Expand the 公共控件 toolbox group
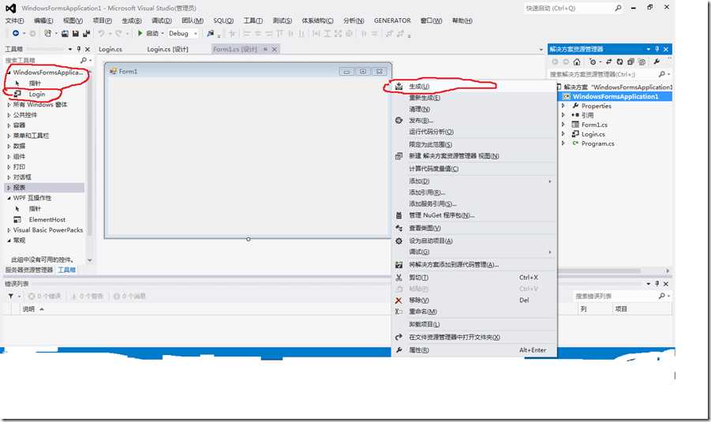Image resolution: width=711 pixels, height=422 pixels. click(x=9, y=115)
